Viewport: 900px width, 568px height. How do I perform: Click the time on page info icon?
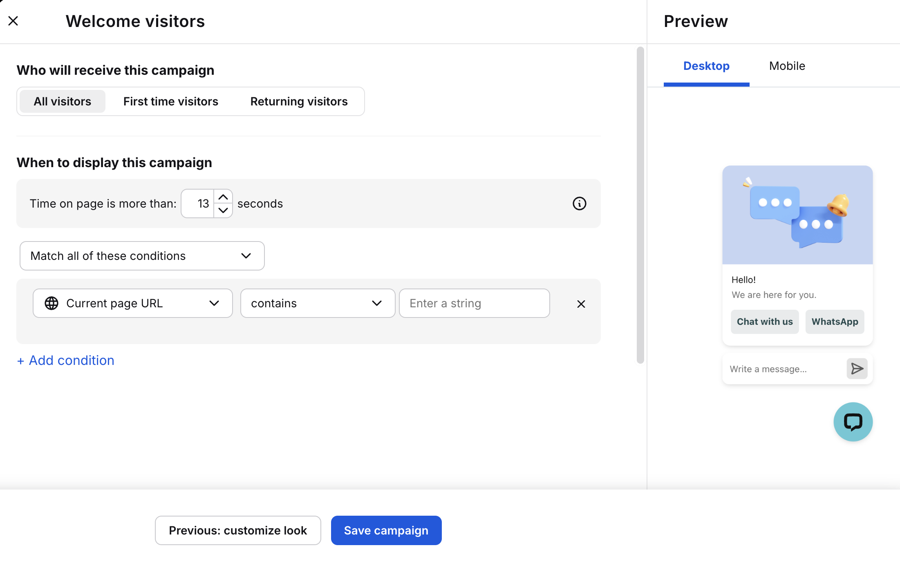tap(579, 203)
